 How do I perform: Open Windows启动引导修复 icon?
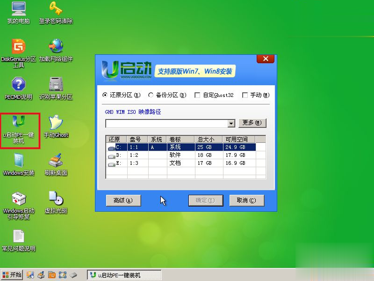19,199
